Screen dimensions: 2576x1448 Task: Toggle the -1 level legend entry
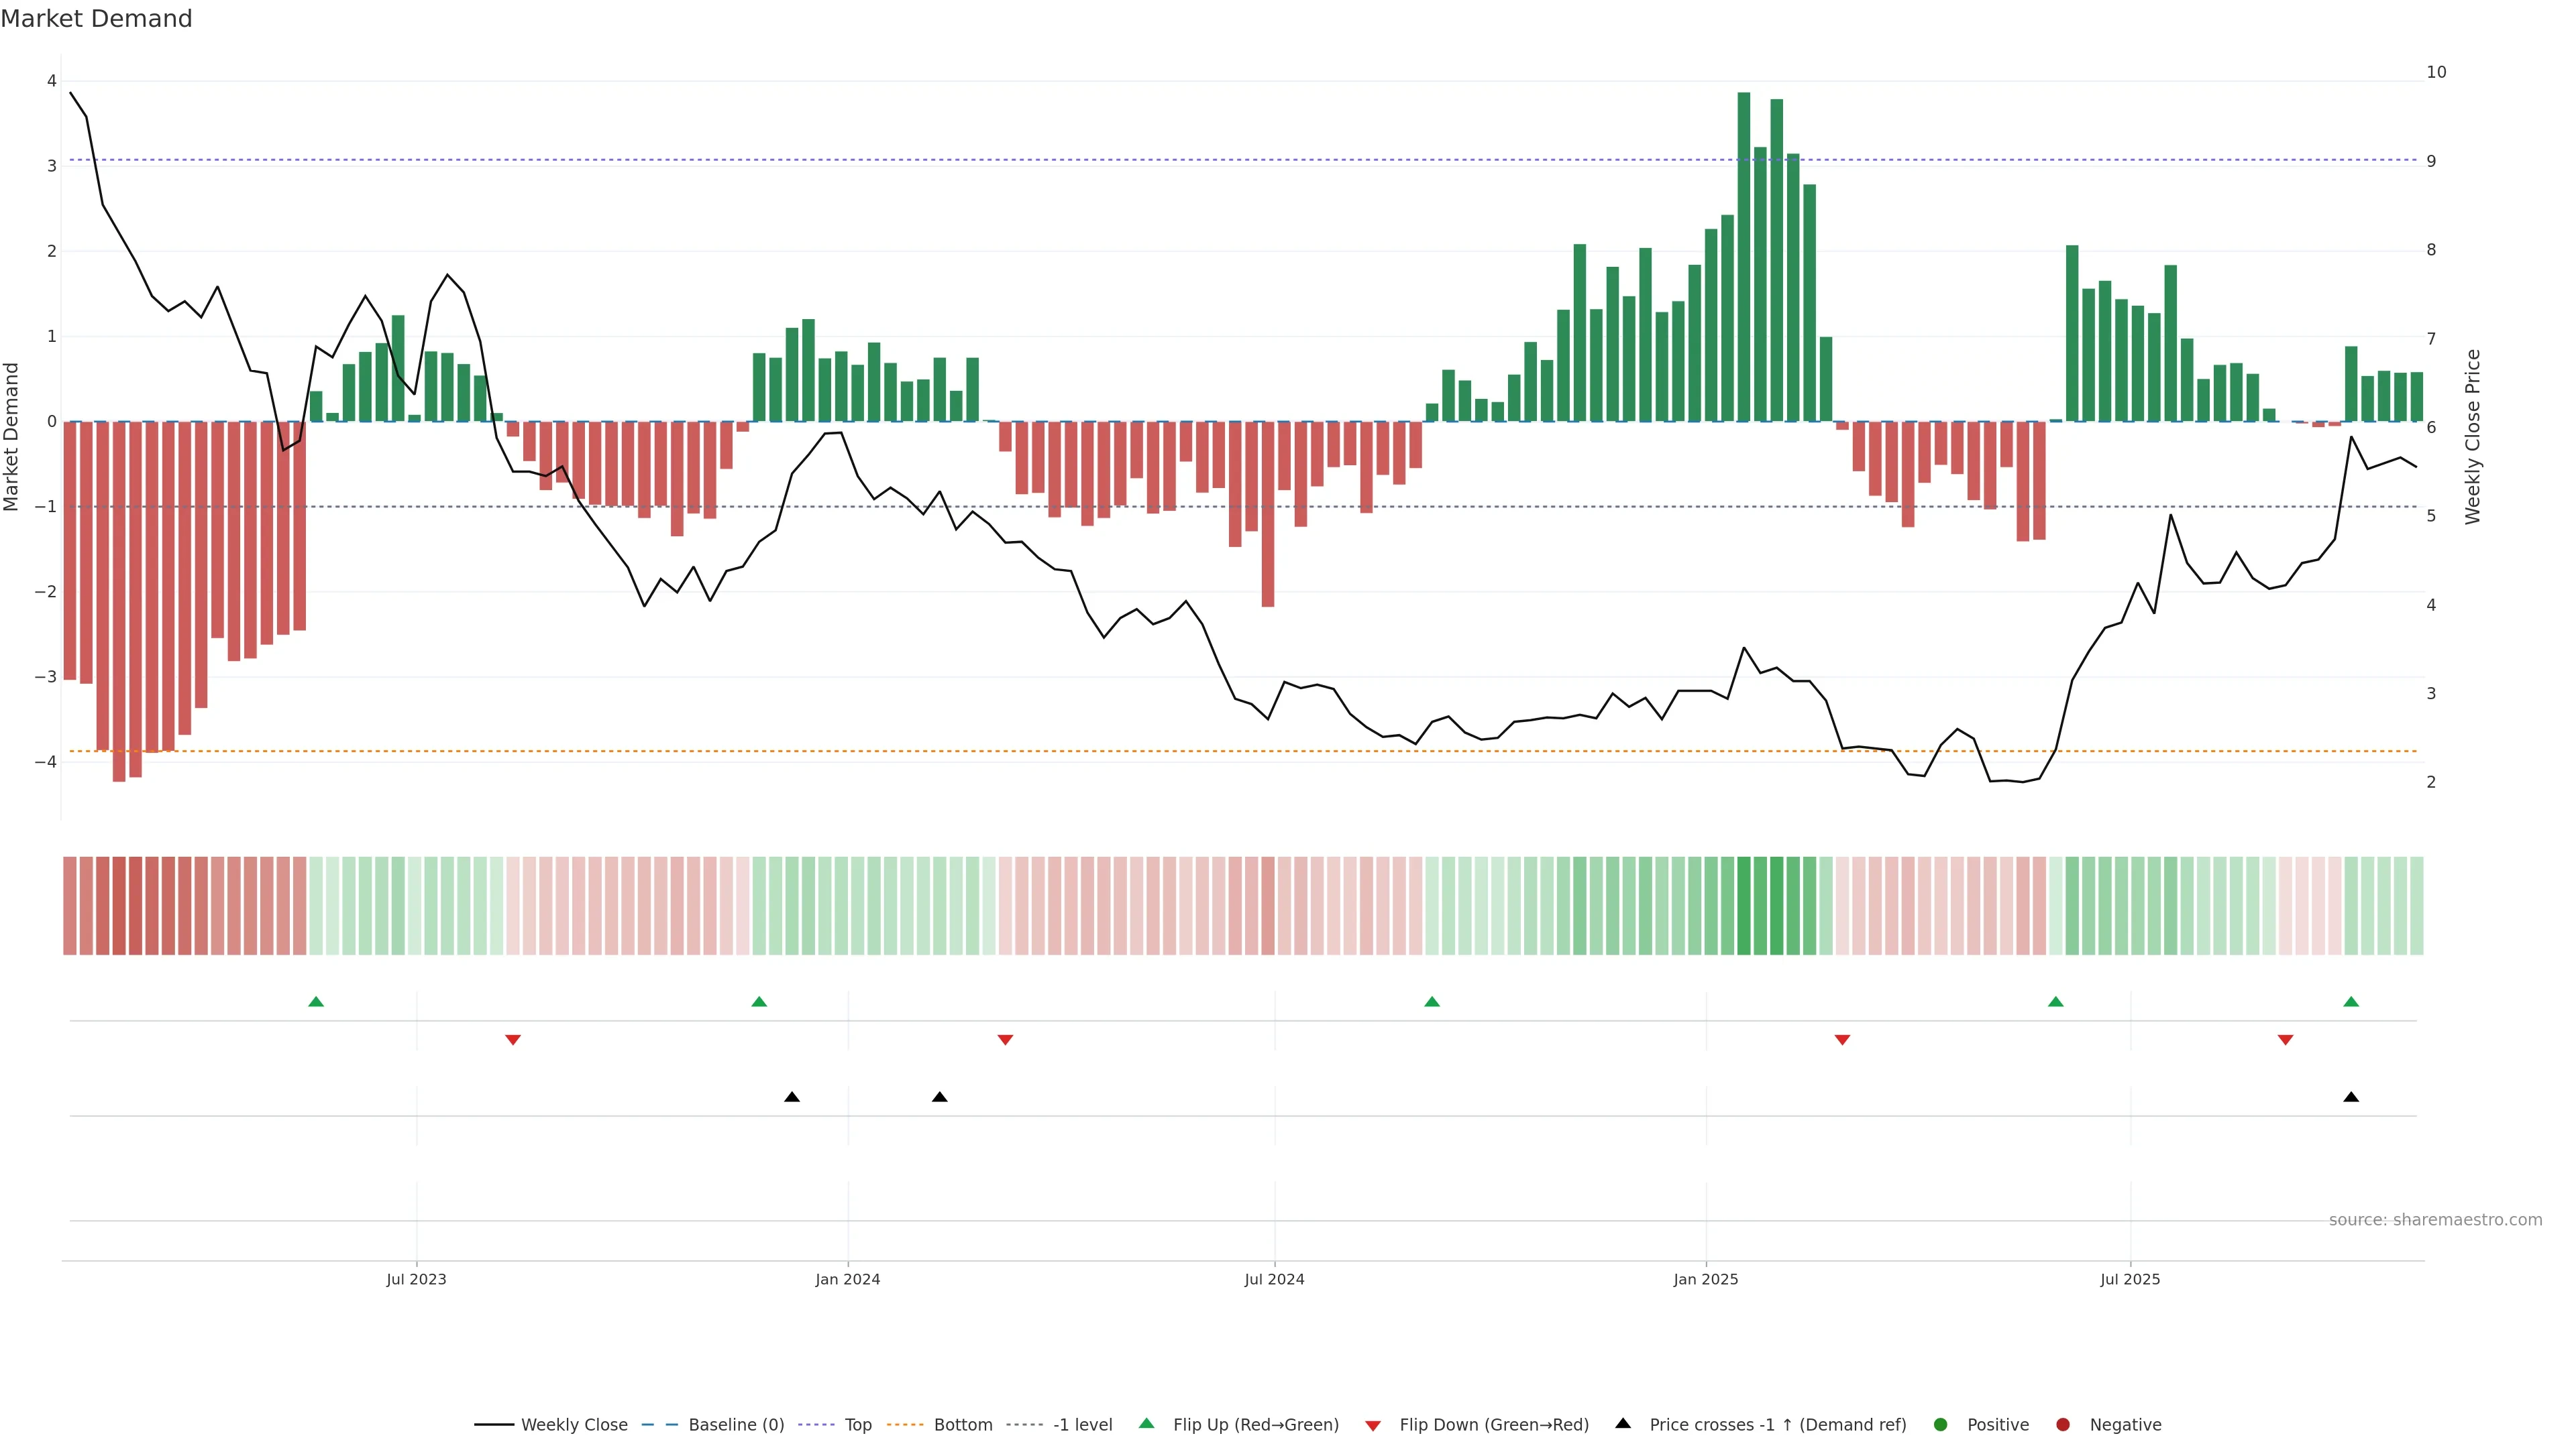point(1082,1425)
